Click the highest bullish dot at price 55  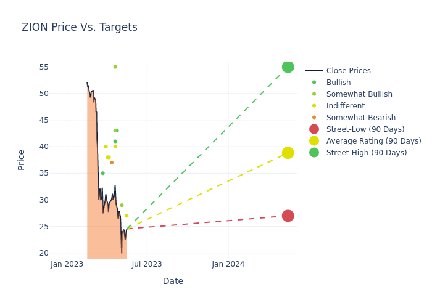[x=115, y=67]
